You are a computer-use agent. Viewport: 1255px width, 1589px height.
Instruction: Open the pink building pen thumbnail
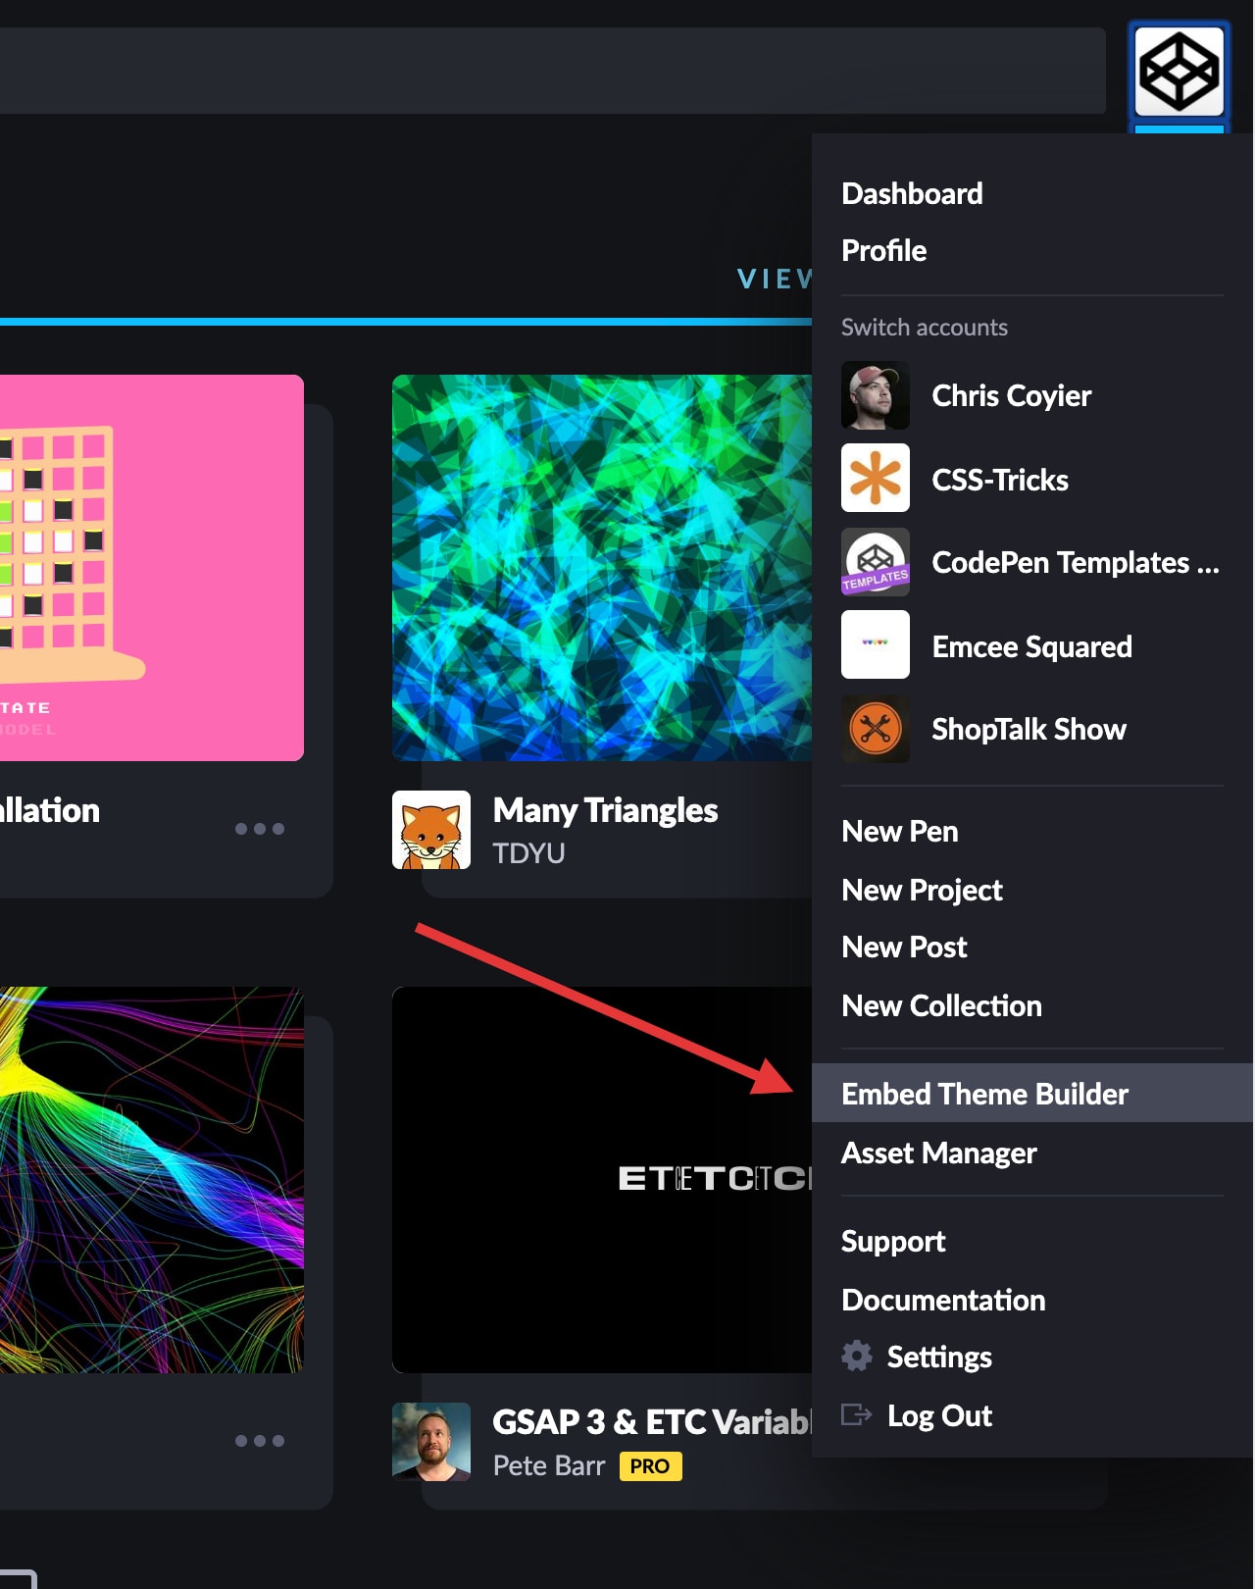(152, 567)
